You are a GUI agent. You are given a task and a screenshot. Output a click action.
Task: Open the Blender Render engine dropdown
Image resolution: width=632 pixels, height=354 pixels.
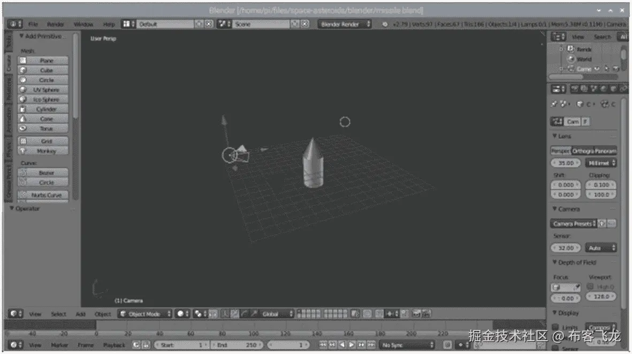(x=345, y=24)
